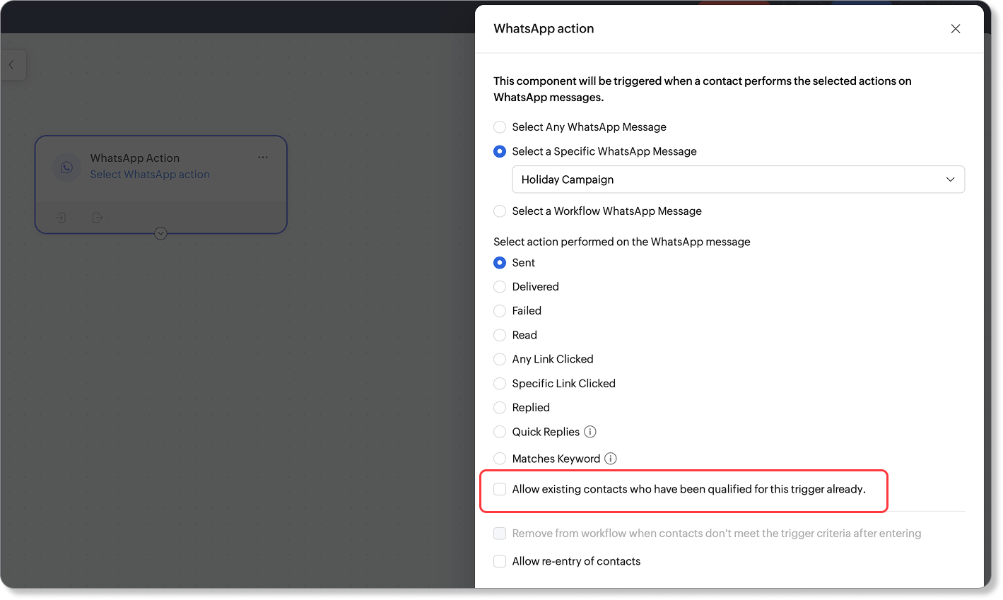Select the Delivered action radio button
The image size is (1003, 600).
point(500,287)
